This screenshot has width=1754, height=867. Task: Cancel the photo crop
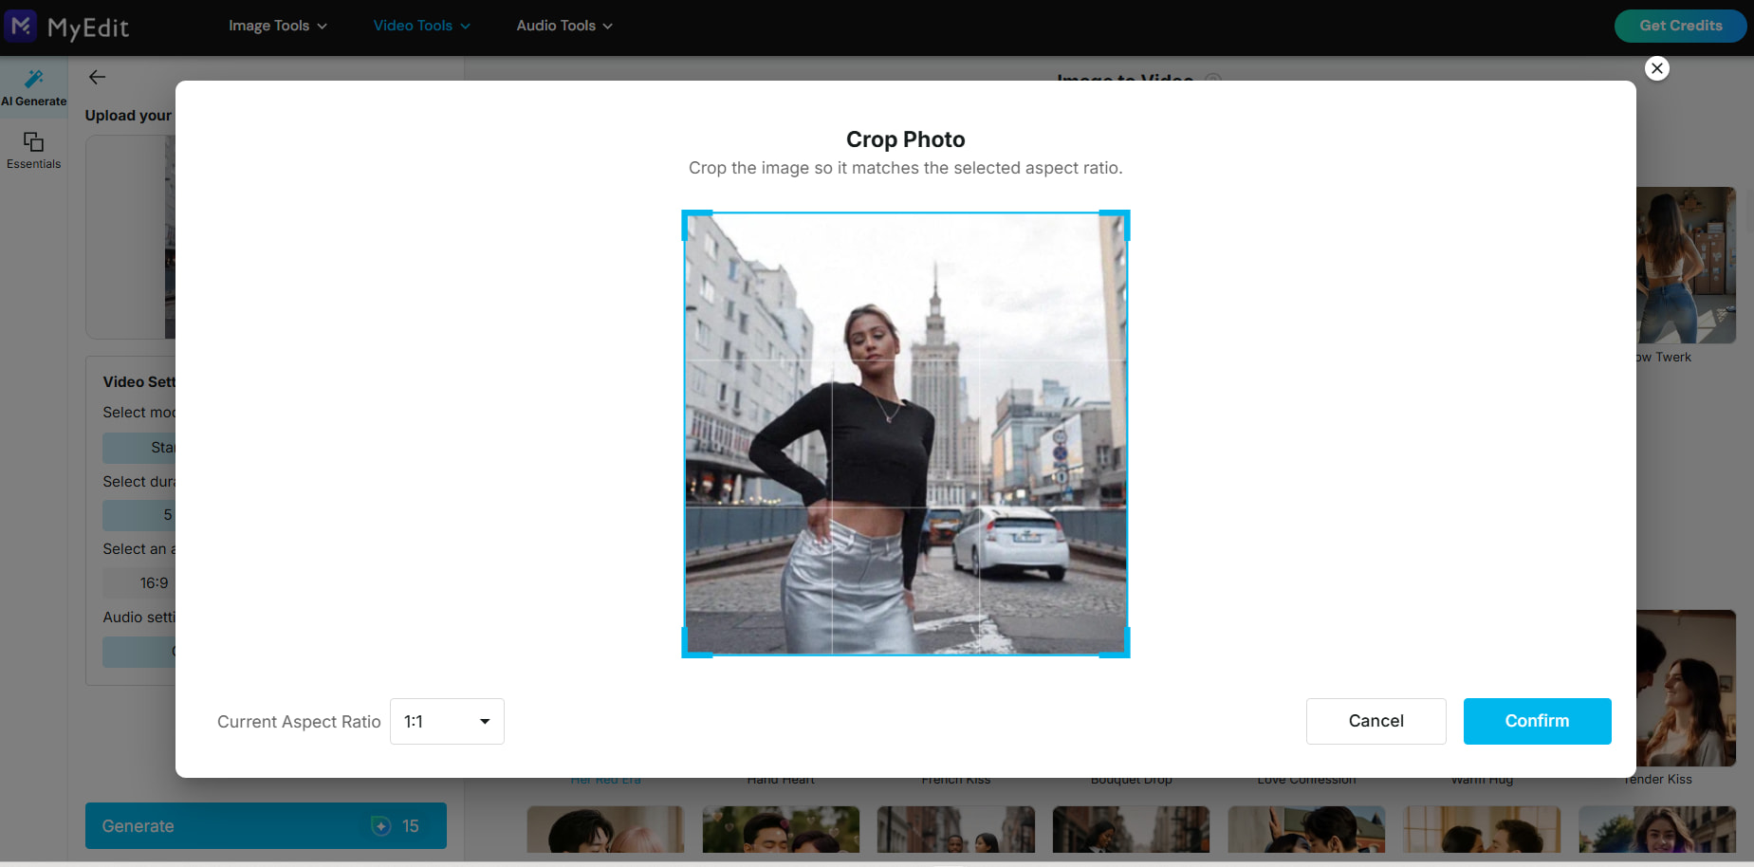pyautogui.click(x=1376, y=721)
